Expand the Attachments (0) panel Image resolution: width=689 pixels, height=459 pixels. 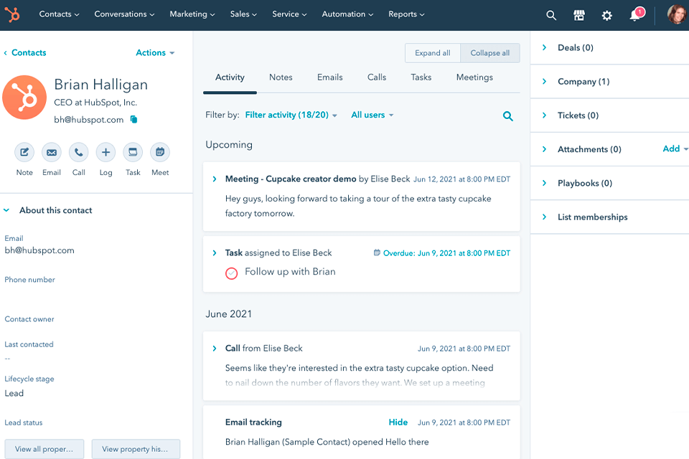pyautogui.click(x=545, y=149)
